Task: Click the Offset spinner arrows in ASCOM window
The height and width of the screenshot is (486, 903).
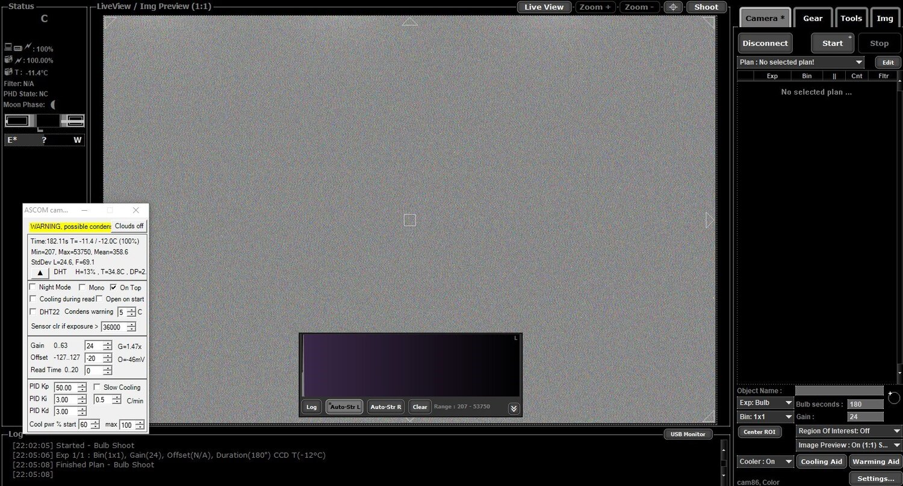Action: tap(107, 358)
